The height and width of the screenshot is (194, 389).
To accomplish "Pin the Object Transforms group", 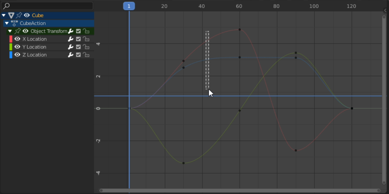I will pyautogui.click(x=17, y=31).
